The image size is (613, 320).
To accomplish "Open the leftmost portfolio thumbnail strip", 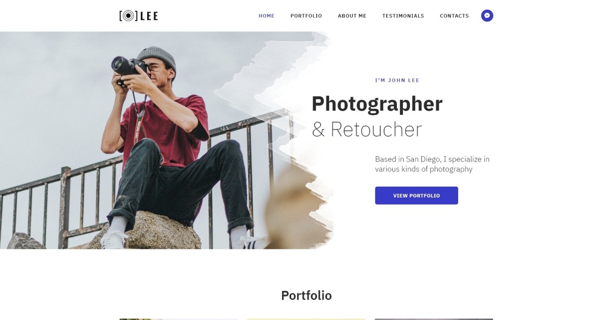I will 179,319.
